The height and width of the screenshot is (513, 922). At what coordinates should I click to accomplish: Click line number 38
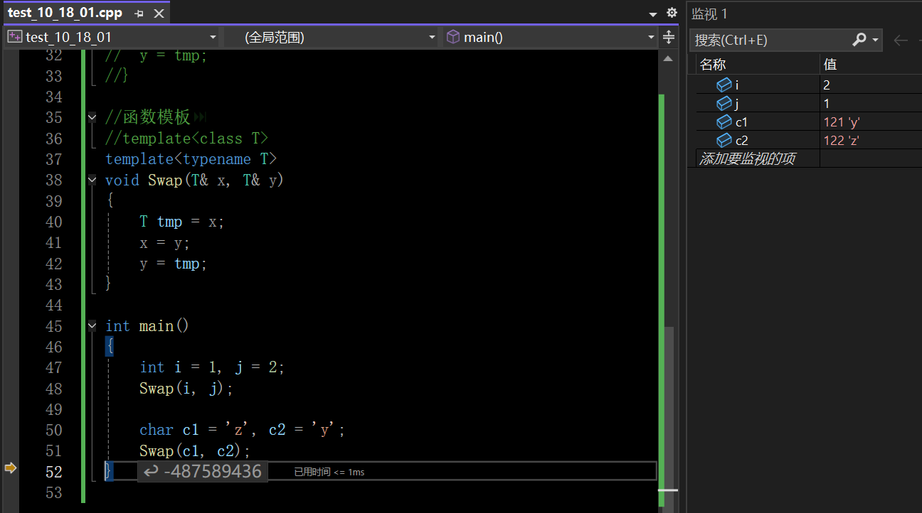click(x=53, y=180)
